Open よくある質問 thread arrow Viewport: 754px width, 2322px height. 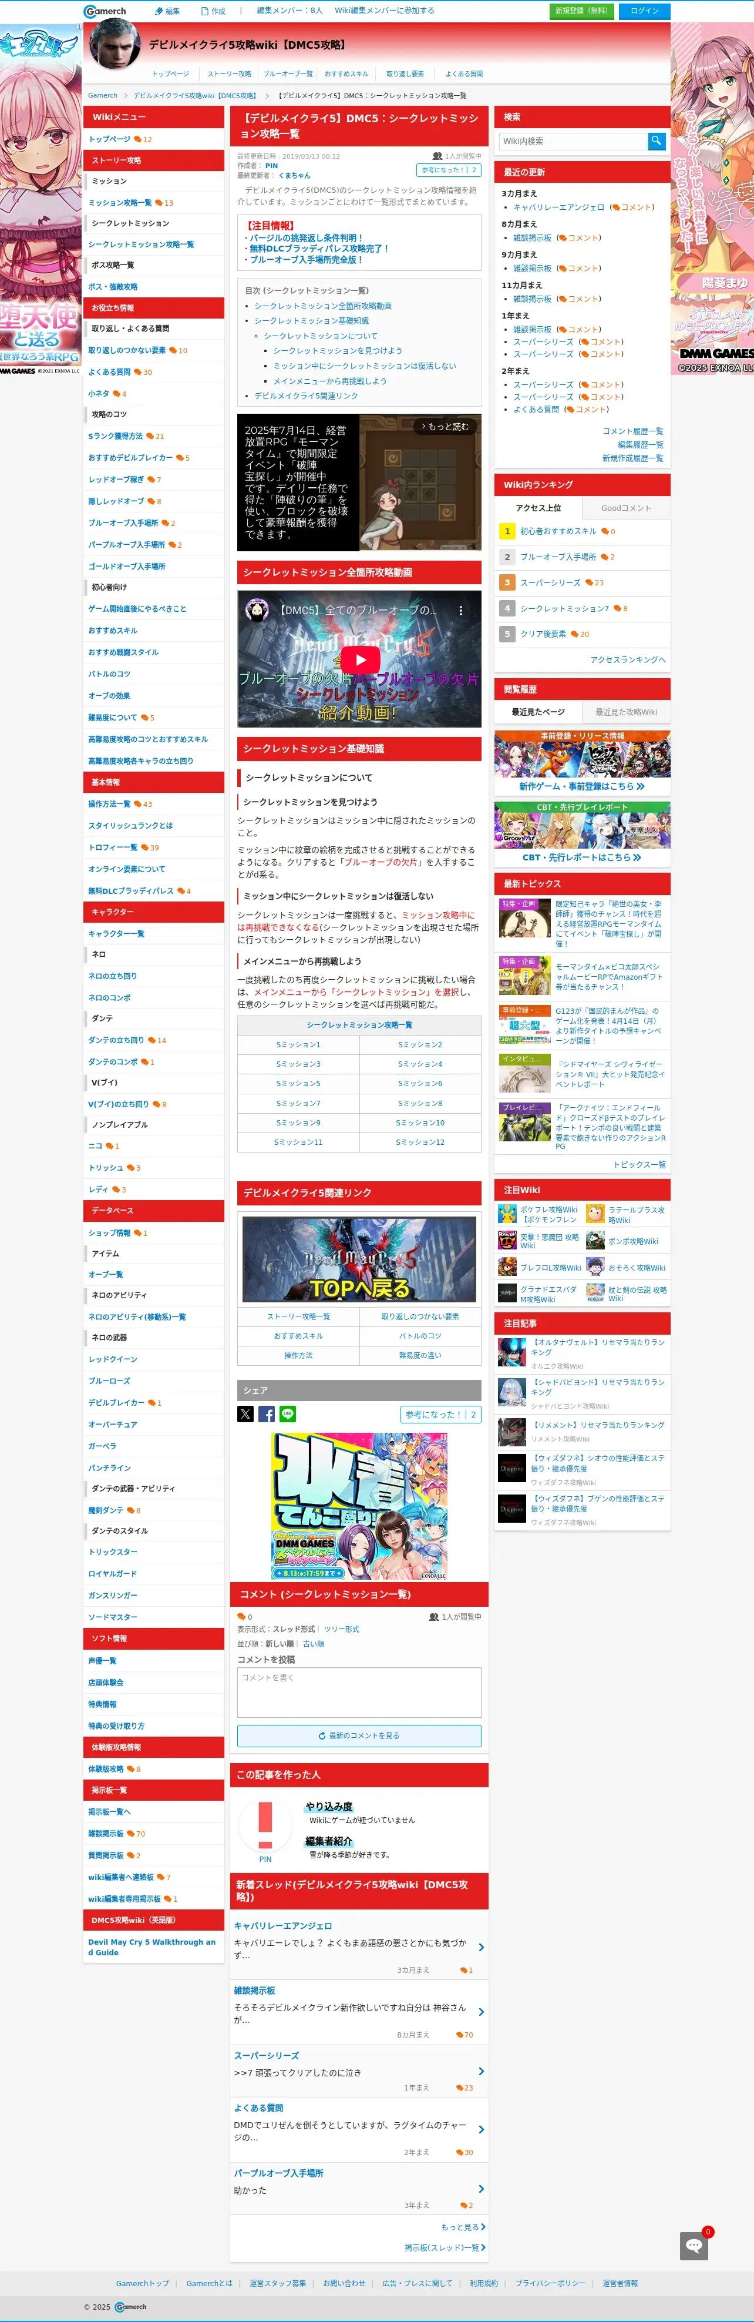(x=481, y=2129)
